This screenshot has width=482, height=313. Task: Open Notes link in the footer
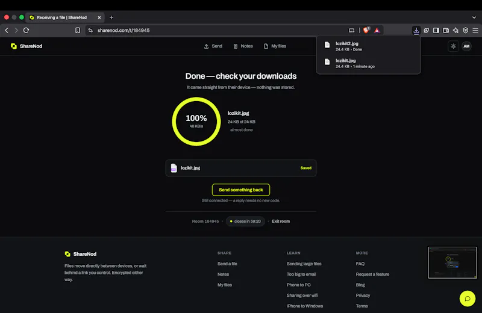click(x=223, y=274)
